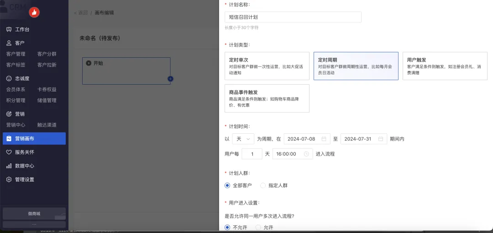
Task: Click the 返回 back link
Action: click(x=81, y=13)
